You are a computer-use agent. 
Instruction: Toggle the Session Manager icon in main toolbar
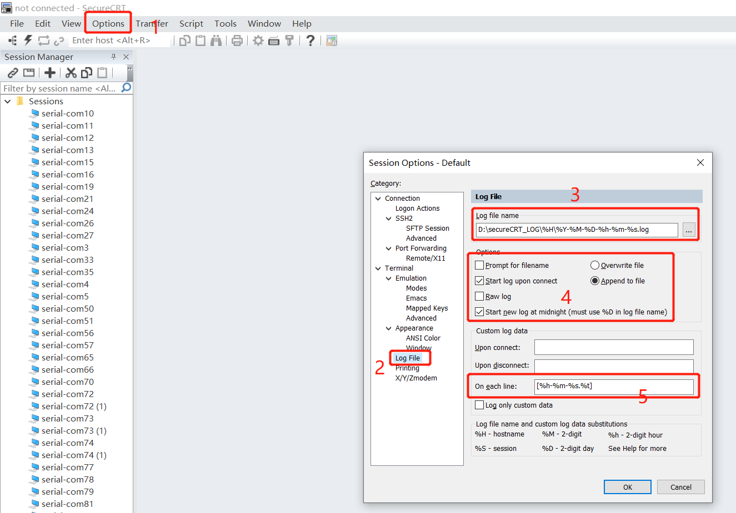point(13,40)
